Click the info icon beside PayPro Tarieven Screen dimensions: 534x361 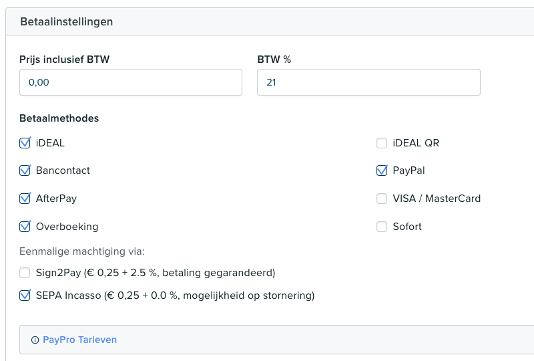pos(35,340)
